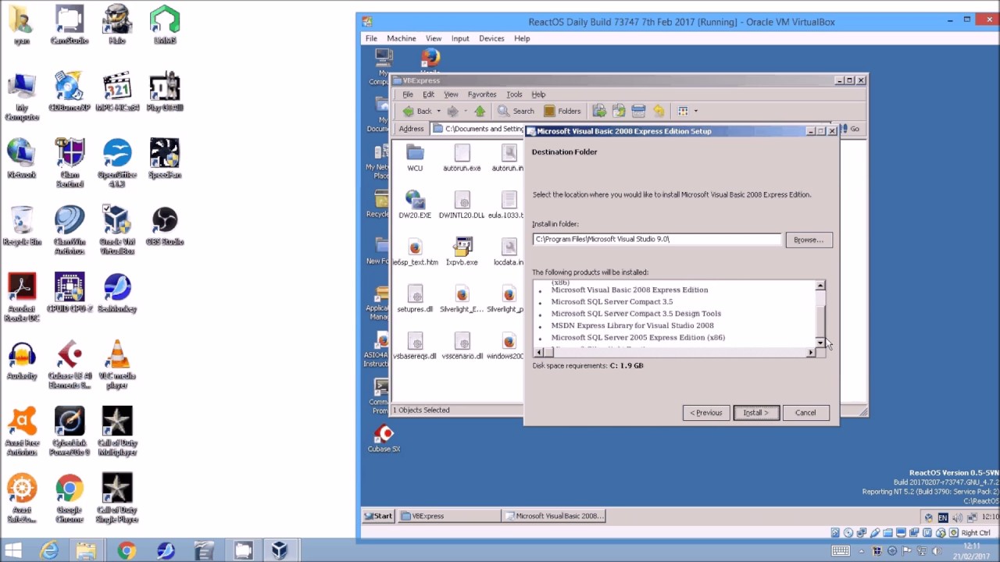Click the Install > button

coord(755,412)
